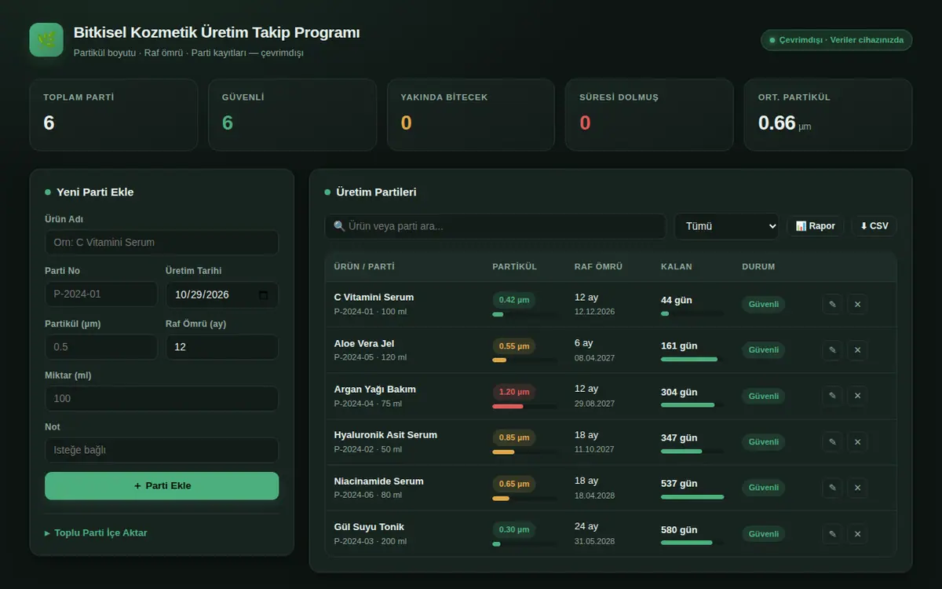942x589 pixels.
Task: Select the Gül Suyu Tonik product name
Action: [x=369, y=526]
